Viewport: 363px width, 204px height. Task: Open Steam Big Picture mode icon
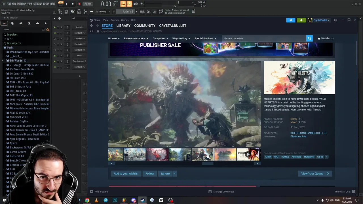(x=335, y=20)
